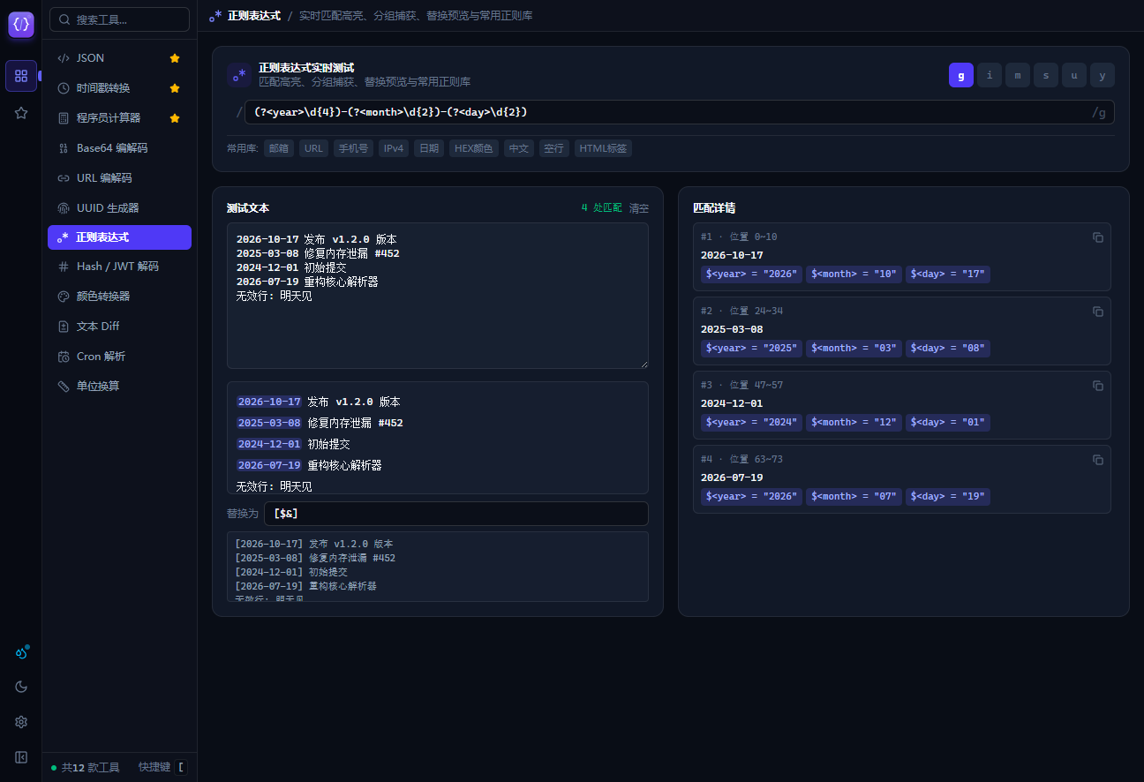Select Hash / JWT 解码 in the sidebar

tap(119, 267)
